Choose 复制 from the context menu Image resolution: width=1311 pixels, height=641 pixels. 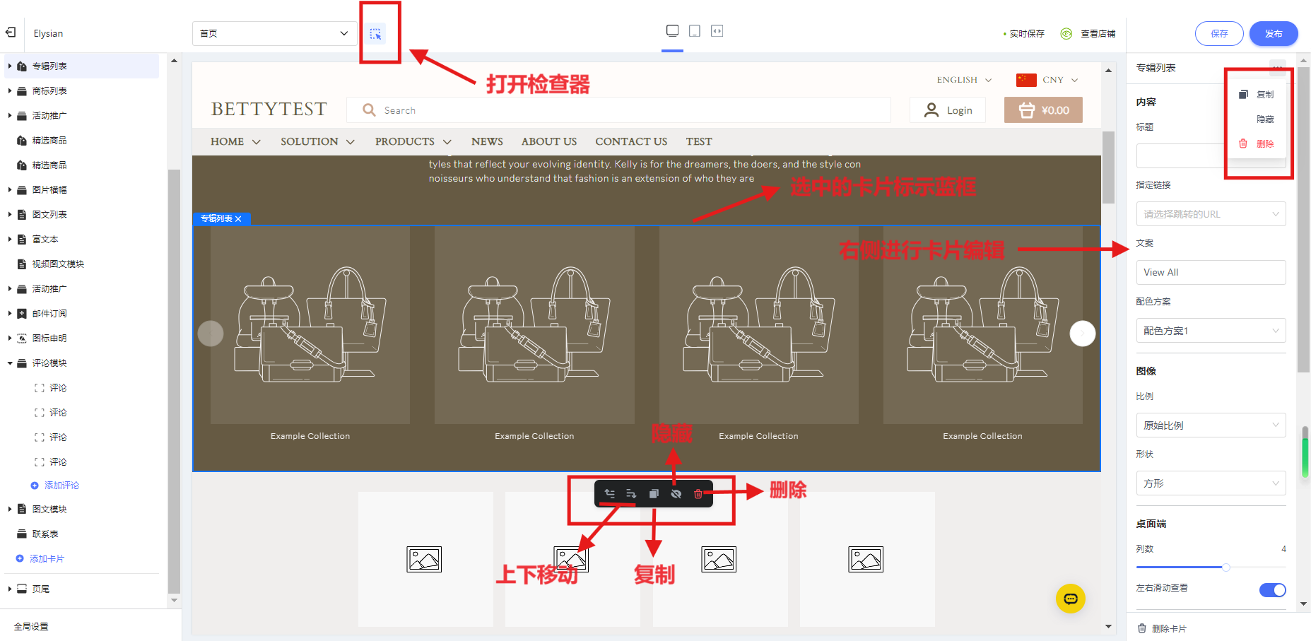[x=1264, y=95]
